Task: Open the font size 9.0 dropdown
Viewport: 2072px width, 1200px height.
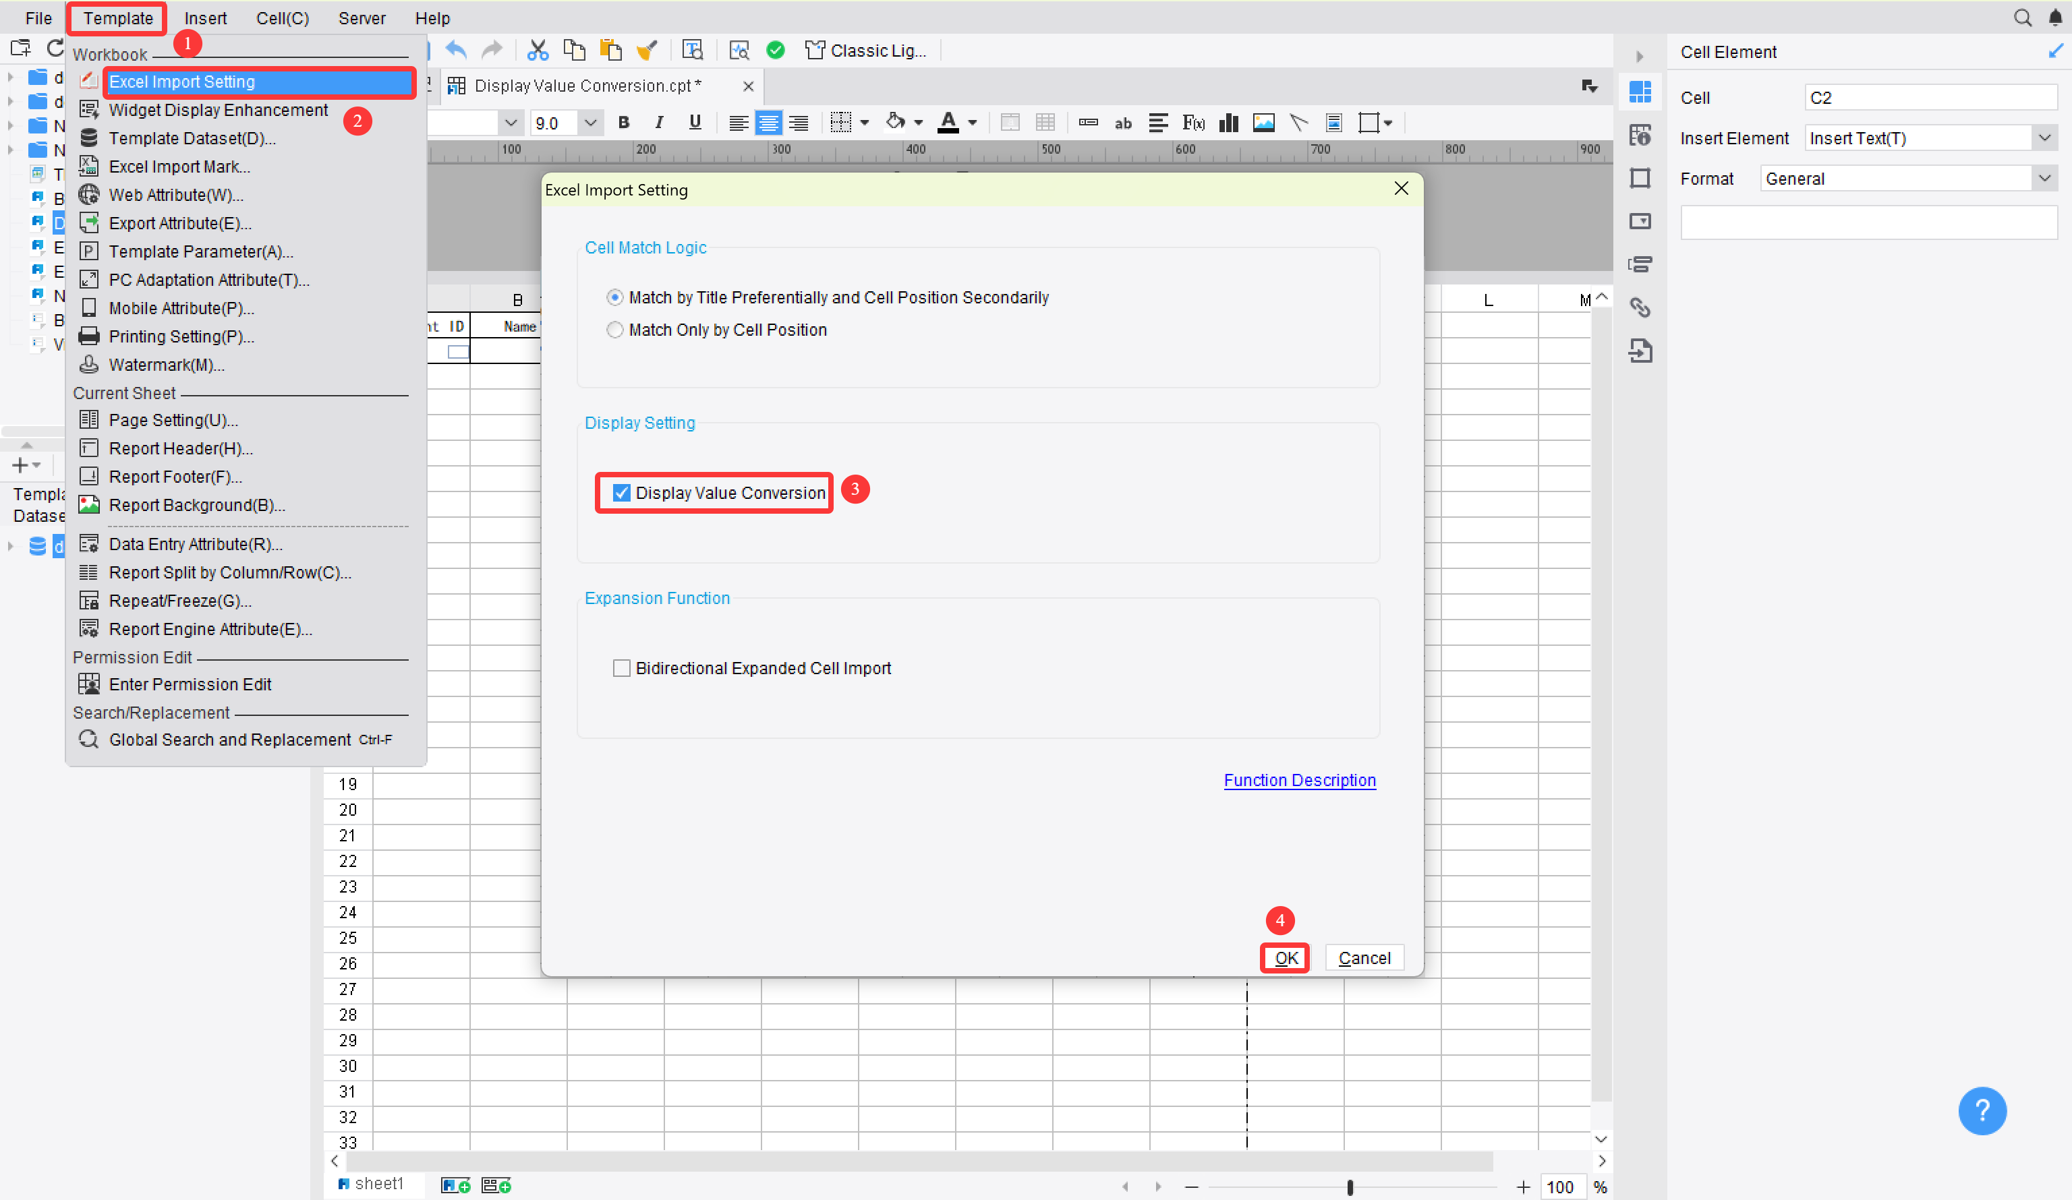Action: pos(589,123)
